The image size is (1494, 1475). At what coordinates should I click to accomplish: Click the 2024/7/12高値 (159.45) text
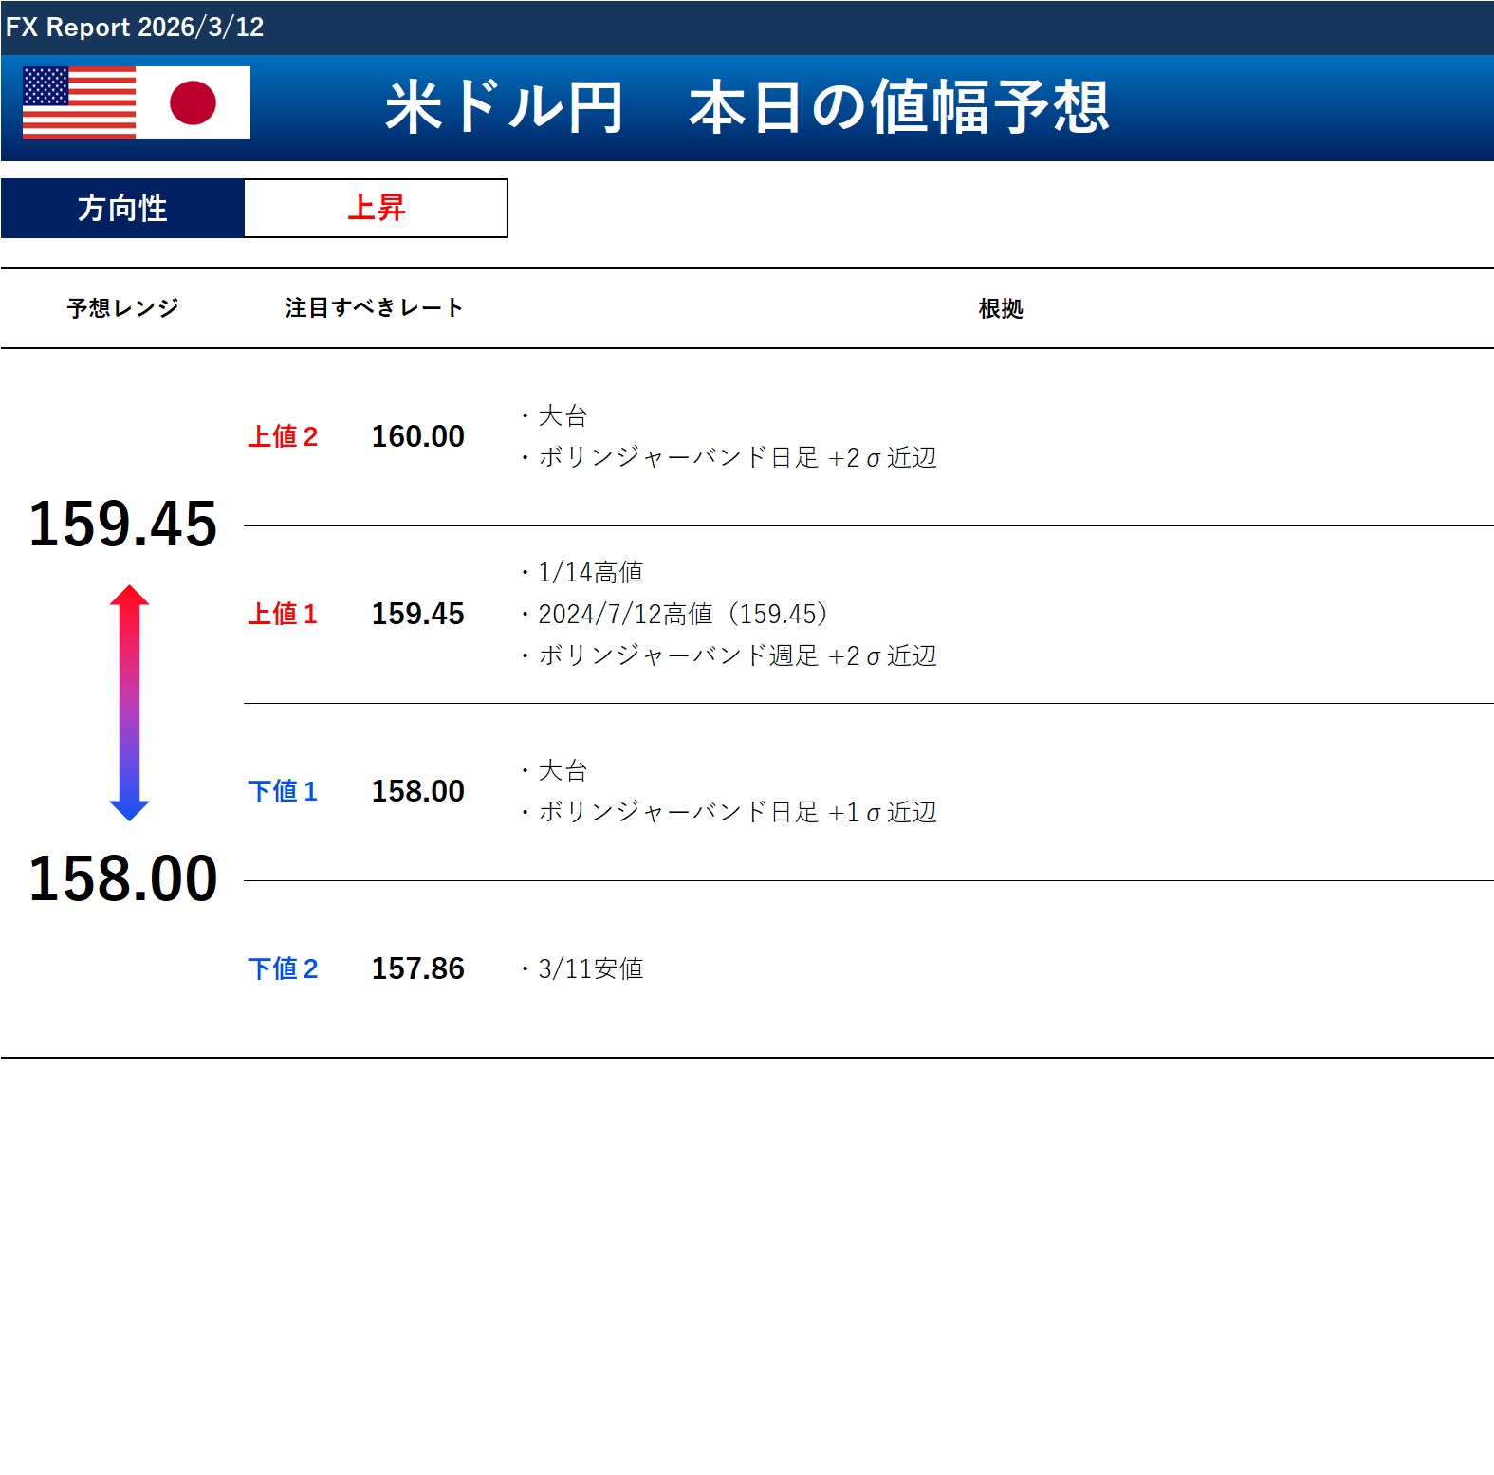682,614
